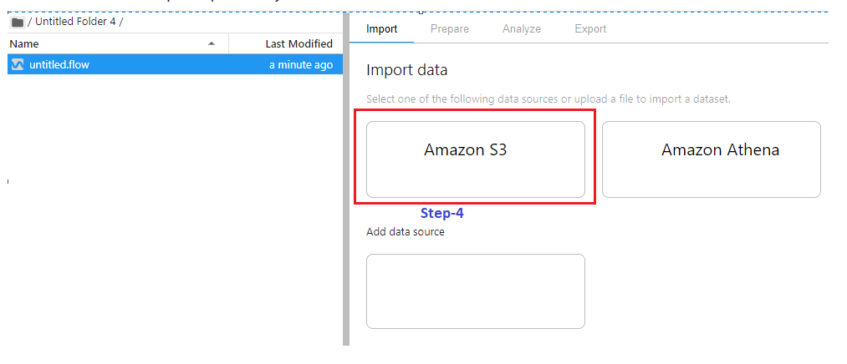The image size is (847, 364).
Task: Click the Import data heading
Action: [x=406, y=69]
